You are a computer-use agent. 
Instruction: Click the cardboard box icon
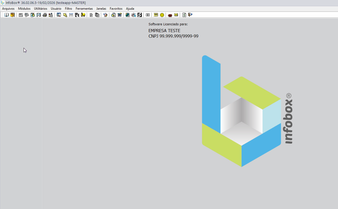13,15
